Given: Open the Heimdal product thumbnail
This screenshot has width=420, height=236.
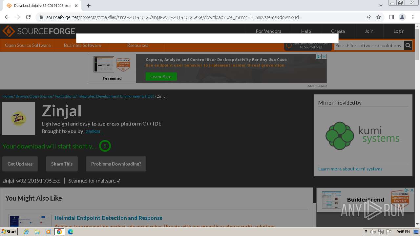Looking at the screenshot, I should pos(30,221).
